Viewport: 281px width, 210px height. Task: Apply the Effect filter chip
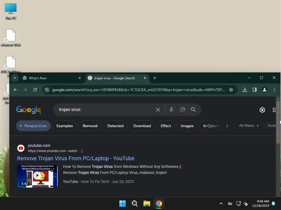click(x=166, y=126)
